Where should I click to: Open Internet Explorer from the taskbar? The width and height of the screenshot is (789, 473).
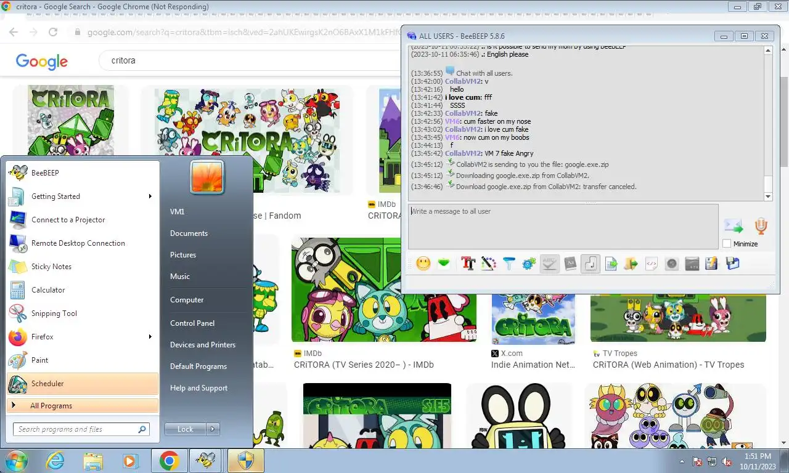[55, 461]
